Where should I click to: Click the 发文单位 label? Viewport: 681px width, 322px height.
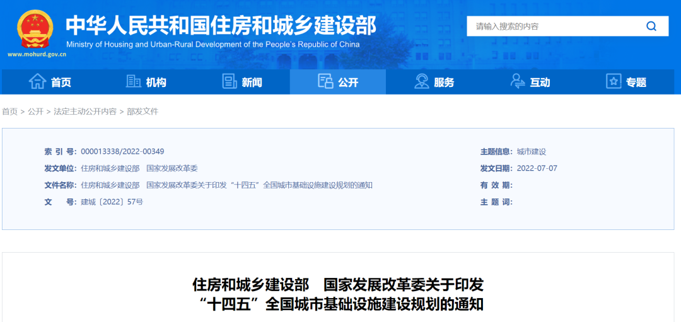click(x=61, y=168)
